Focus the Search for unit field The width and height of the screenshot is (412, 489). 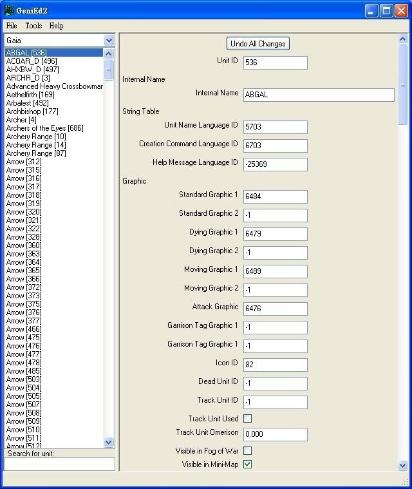pos(59,464)
